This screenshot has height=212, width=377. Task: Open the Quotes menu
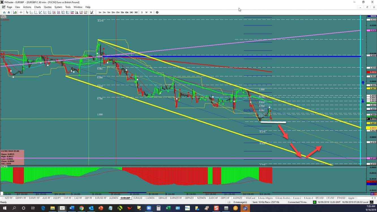tap(48, 7)
